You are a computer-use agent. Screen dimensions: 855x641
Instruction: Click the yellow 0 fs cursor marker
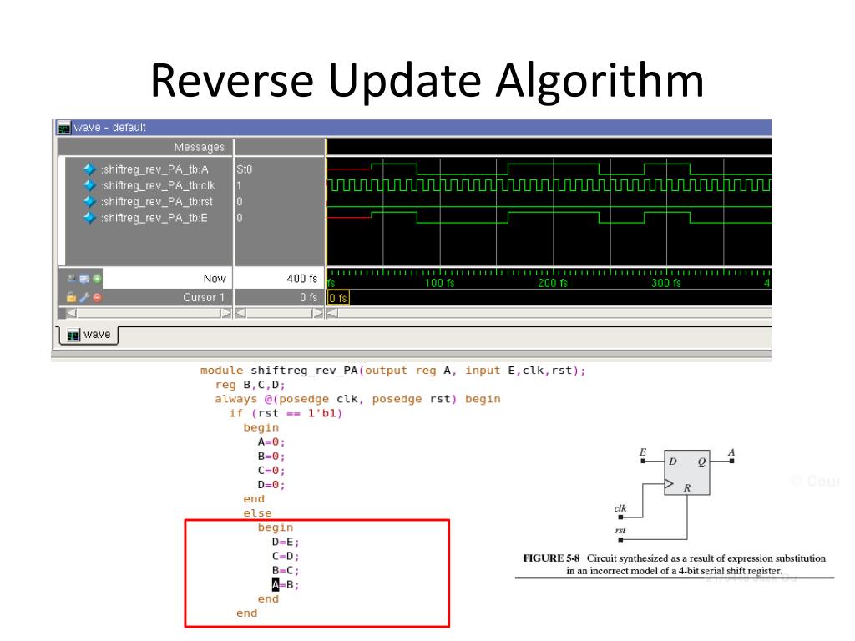[x=338, y=298]
